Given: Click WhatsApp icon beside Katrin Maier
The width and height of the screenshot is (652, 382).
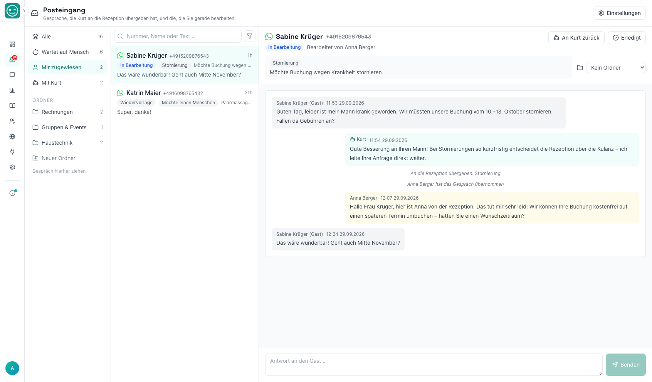Looking at the screenshot, I should 120,93.
